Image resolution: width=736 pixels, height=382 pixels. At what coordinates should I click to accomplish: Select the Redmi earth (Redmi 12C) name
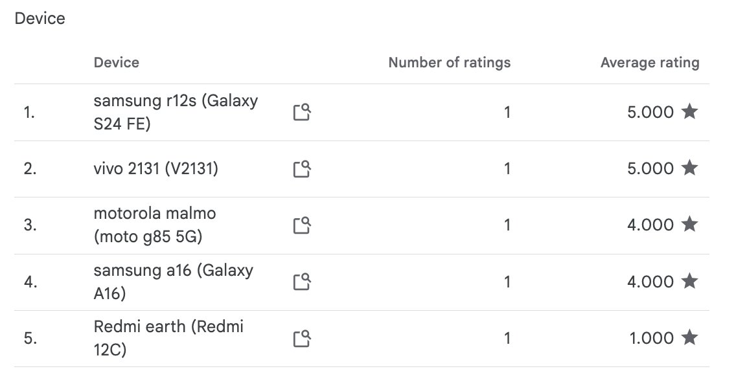pos(168,338)
